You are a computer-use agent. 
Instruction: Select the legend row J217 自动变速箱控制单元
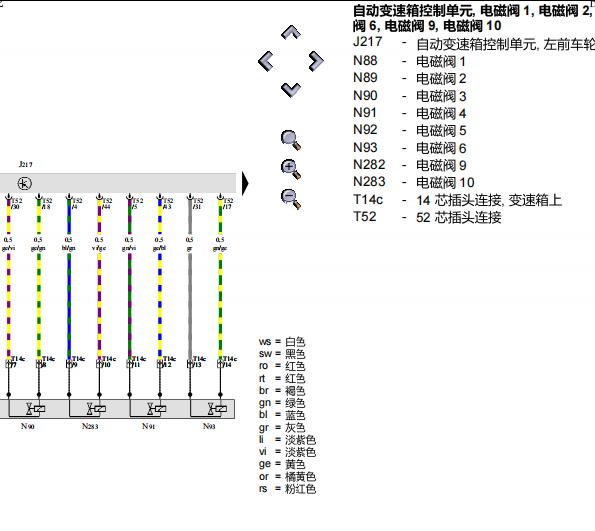tap(474, 44)
